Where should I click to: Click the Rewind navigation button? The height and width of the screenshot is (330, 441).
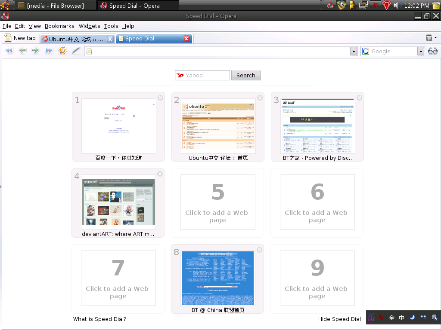coord(9,51)
